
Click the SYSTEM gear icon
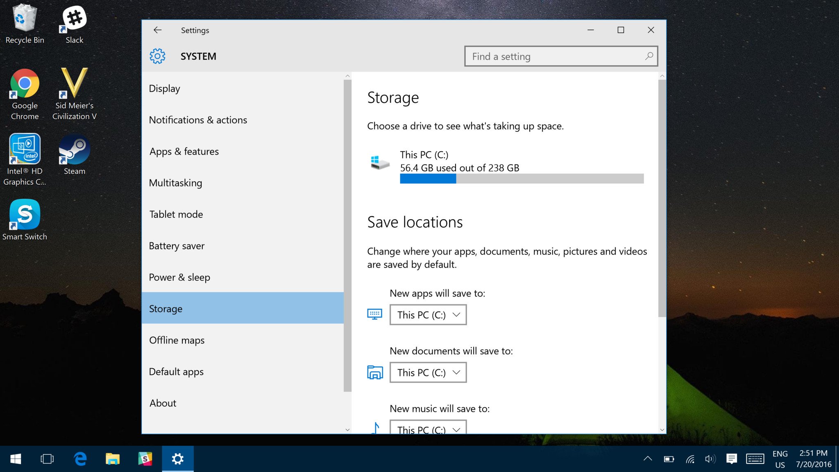point(157,56)
